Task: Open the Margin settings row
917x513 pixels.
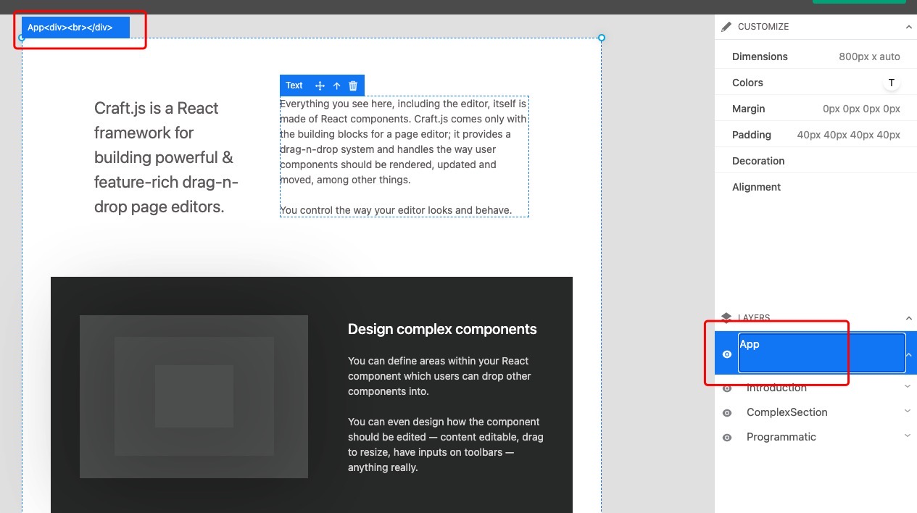Action: pyautogui.click(x=816, y=109)
